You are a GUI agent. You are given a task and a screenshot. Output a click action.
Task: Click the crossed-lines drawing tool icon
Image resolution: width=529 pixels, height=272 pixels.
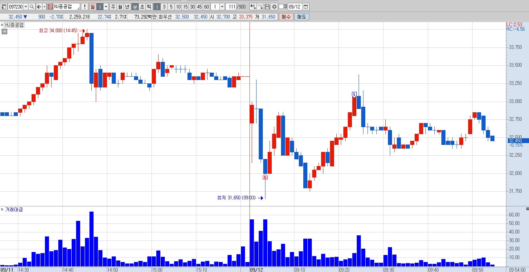pos(260,7)
